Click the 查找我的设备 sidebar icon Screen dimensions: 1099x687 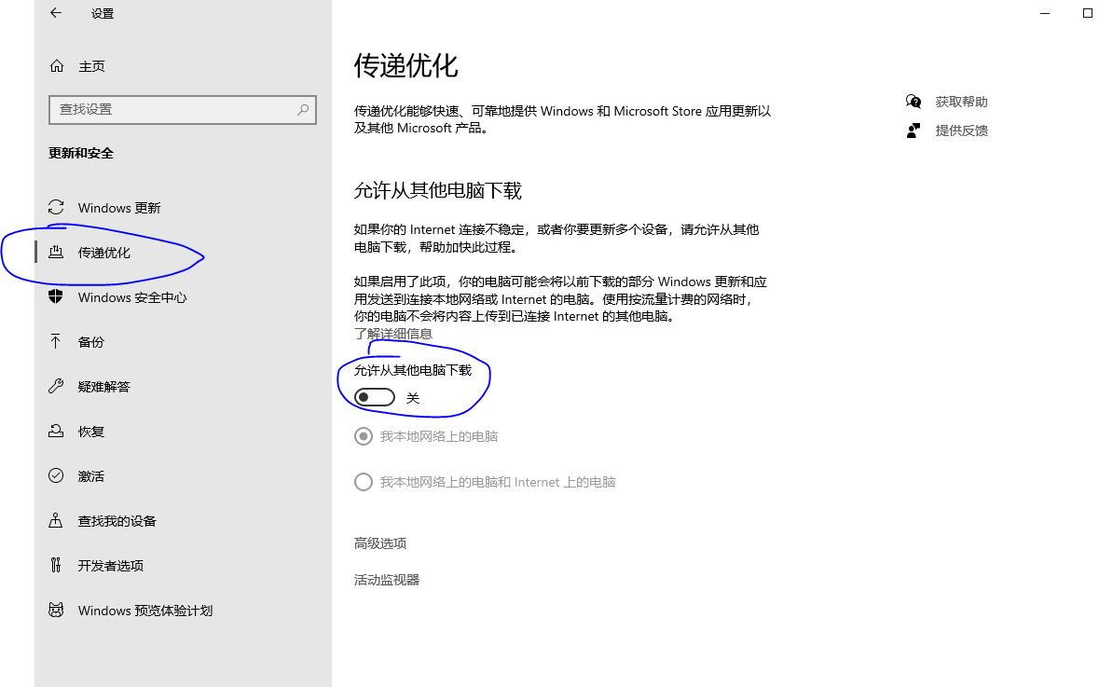(x=57, y=521)
